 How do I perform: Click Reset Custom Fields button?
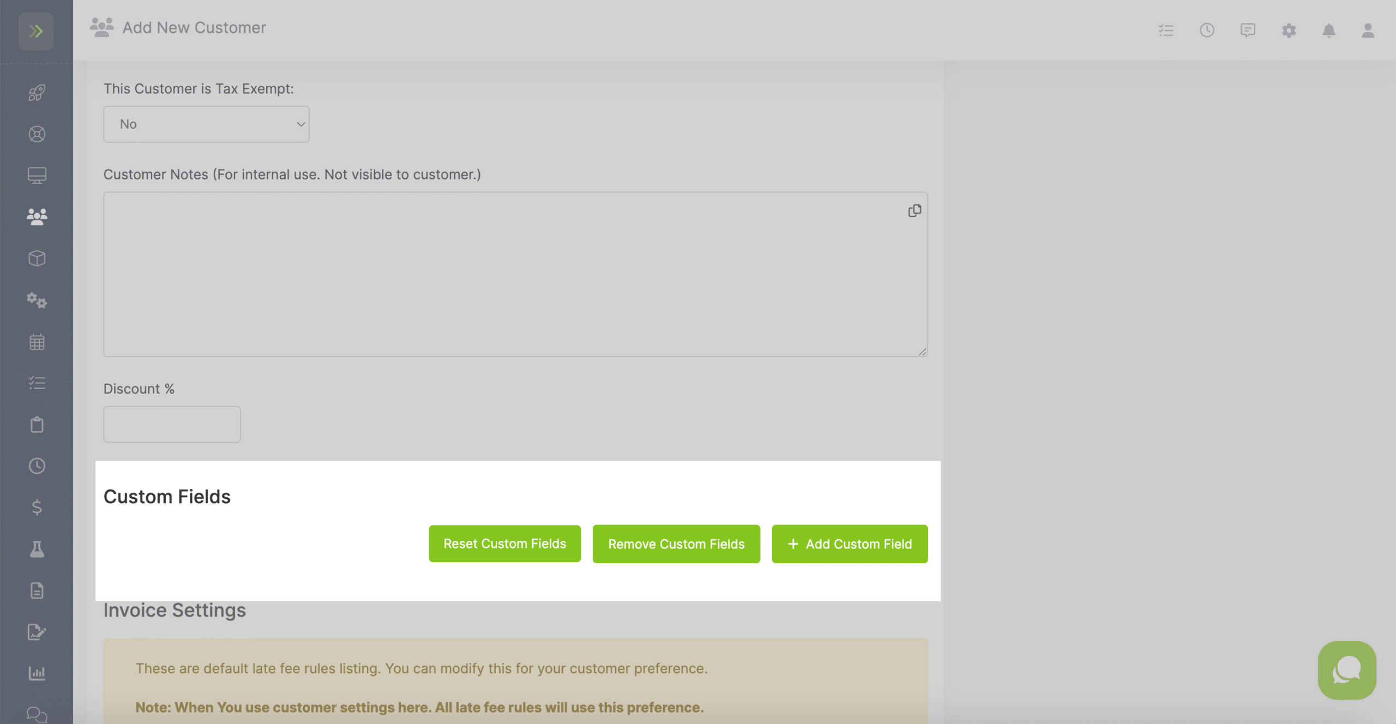tap(504, 544)
